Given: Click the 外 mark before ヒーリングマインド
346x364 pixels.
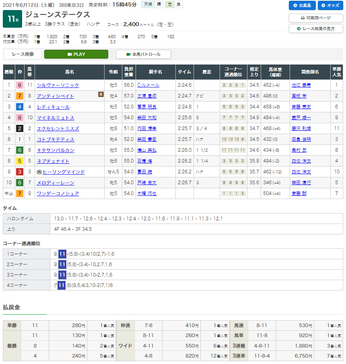Looking at the screenshot, I should point(39,172).
